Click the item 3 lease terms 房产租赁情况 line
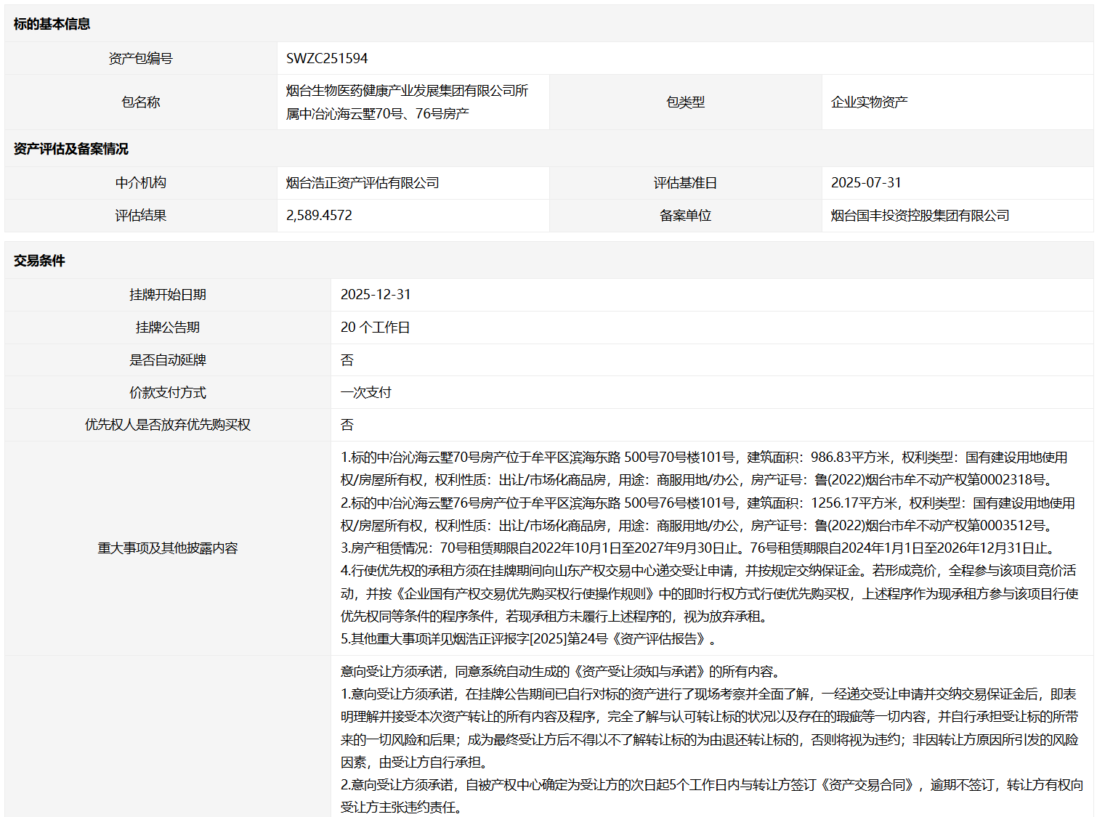The image size is (1097, 817). [697, 548]
